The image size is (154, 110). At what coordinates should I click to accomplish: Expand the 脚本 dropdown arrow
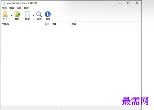click(33, 16)
